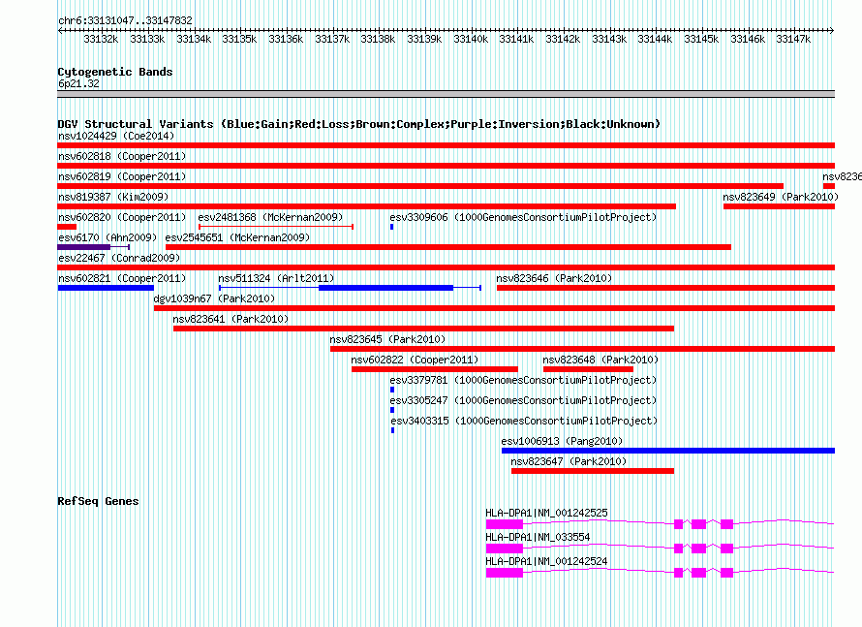Open esv3403315 (1000GenomesConsortiumPilotProject) label
This screenshot has width=862, height=627.
[x=524, y=421]
